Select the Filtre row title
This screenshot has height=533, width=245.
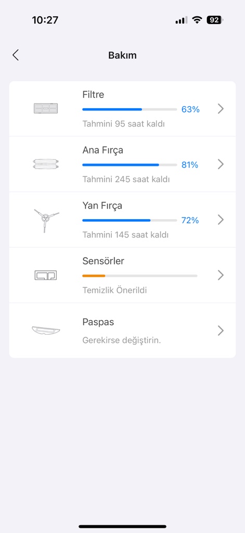(x=93, y=95)
